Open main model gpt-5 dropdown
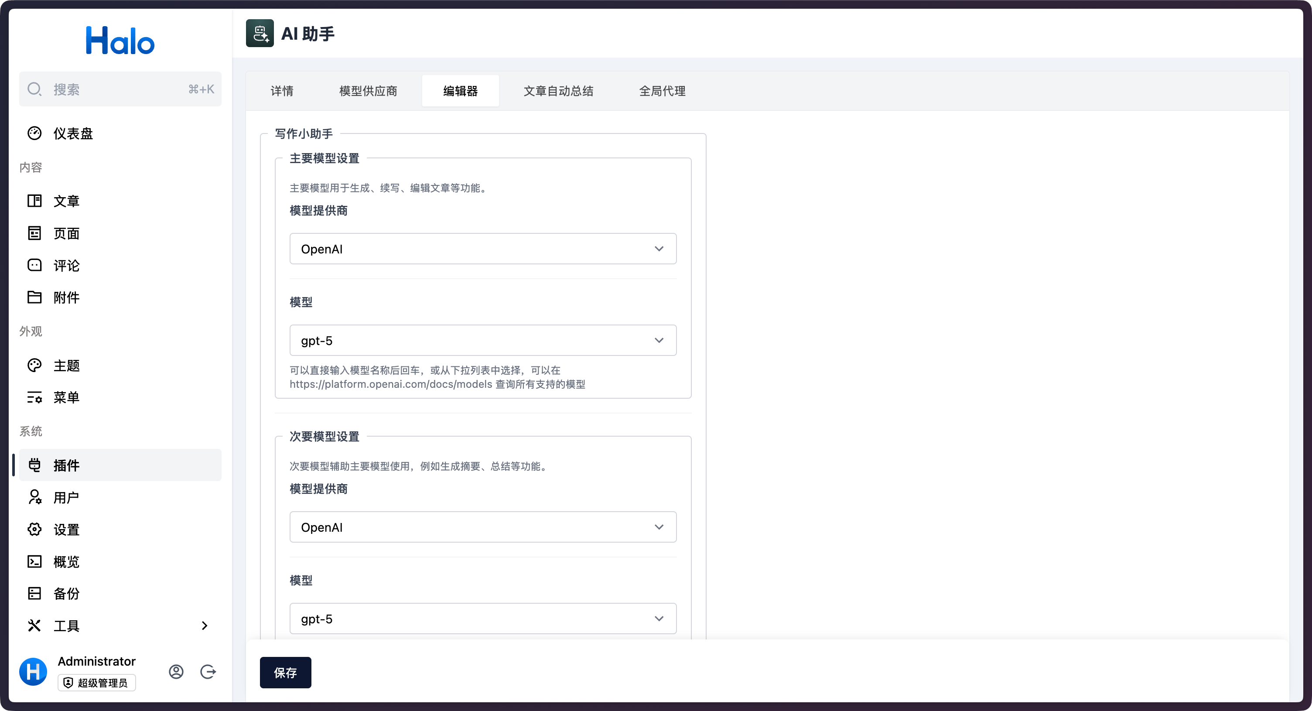 [x=483, y=340]
